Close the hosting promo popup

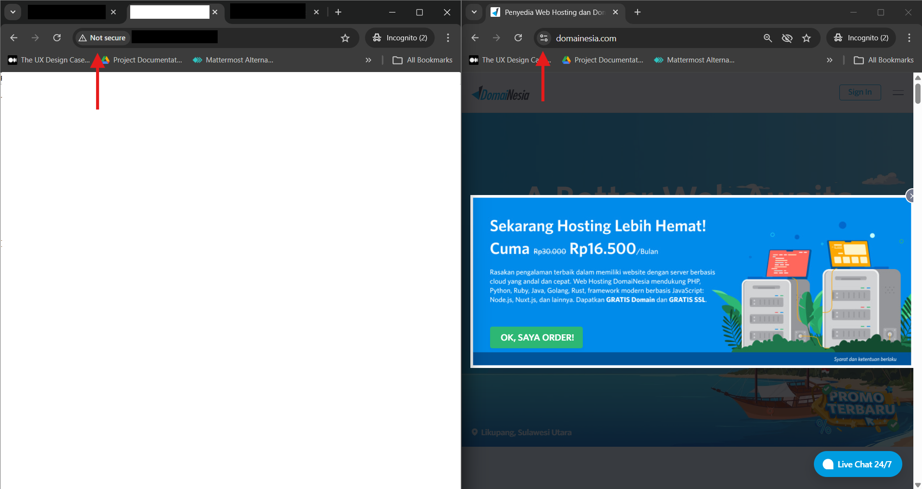tap(910, 196)
